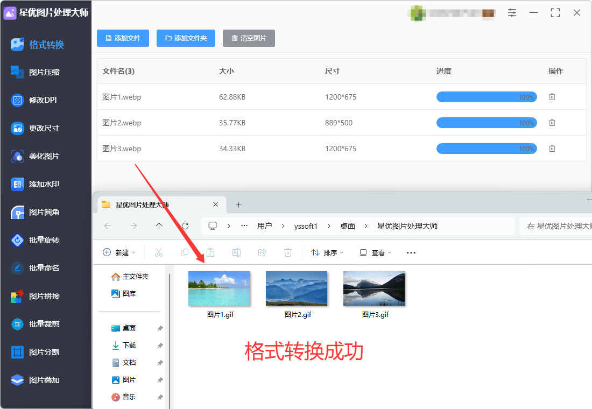The height and width of the screenshot is (409, 592).
Task: Click the 添加文件夹 button
Action: coord(186,38)
